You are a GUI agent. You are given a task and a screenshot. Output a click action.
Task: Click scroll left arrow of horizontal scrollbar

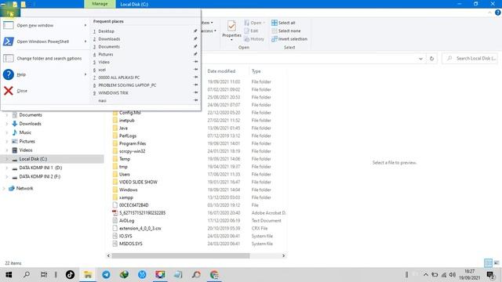click(x=108, y=255)
